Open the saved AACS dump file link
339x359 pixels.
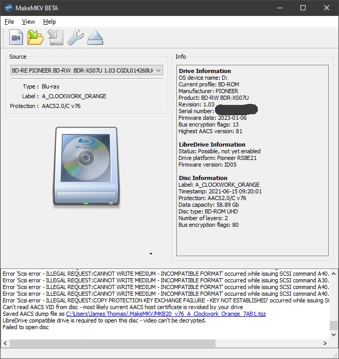pos(166,313)
